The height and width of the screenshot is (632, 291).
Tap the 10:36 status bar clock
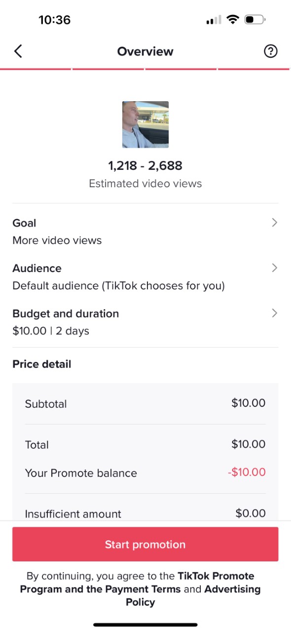point(54,20)
